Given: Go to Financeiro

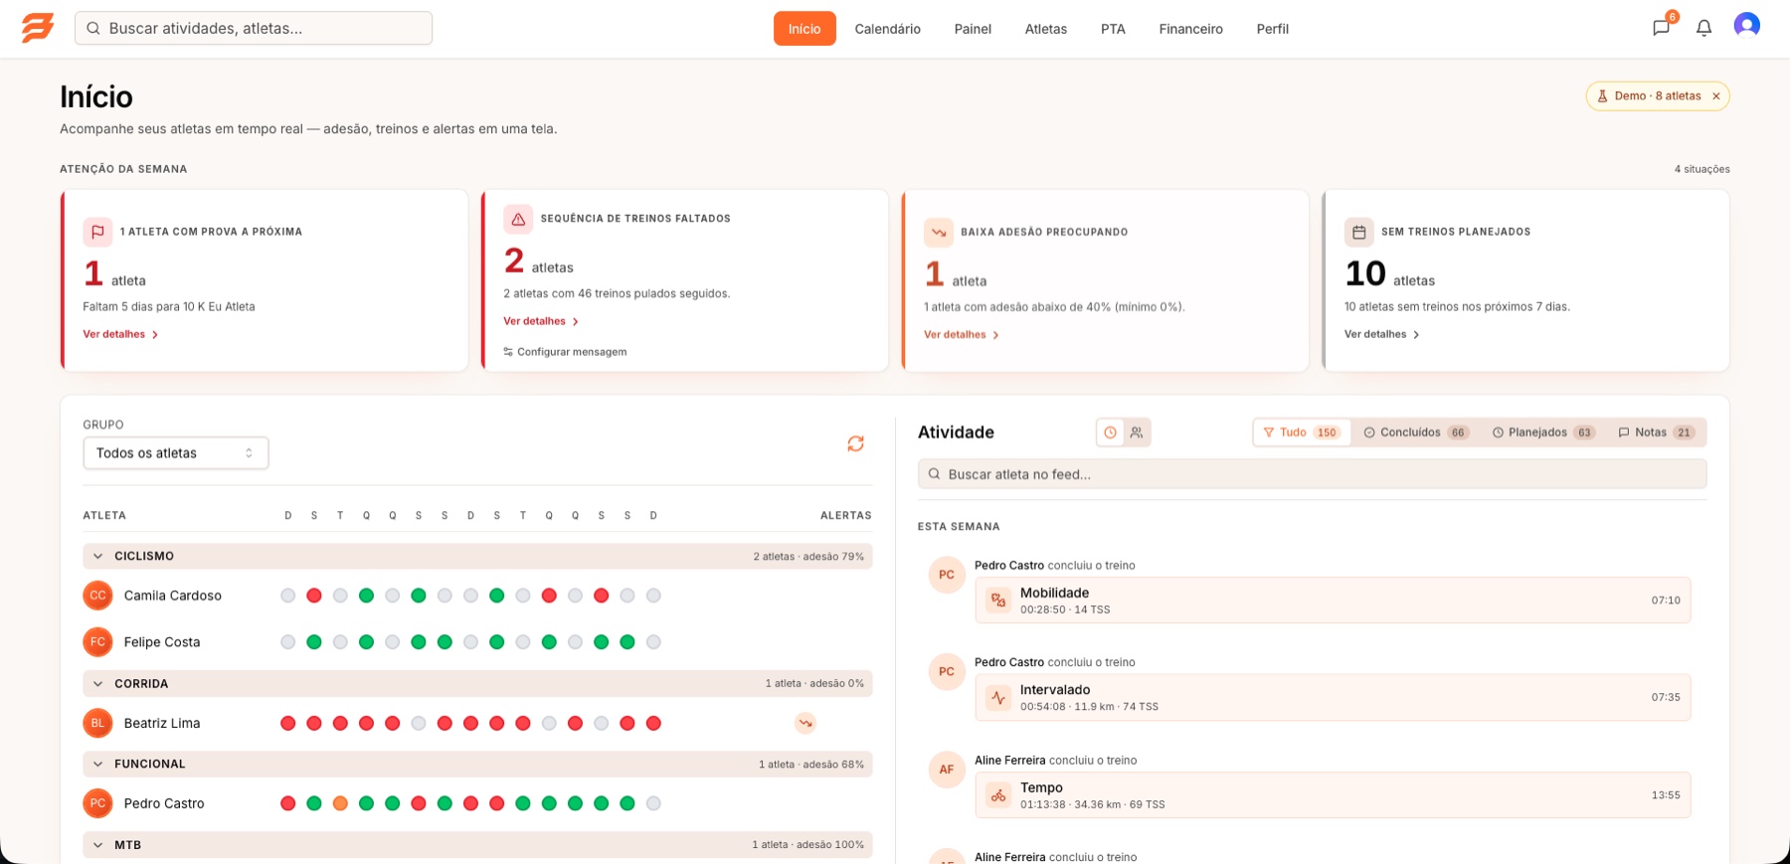Looking at the screenshot, I should pyautogui.click(x=1190, y=29).
